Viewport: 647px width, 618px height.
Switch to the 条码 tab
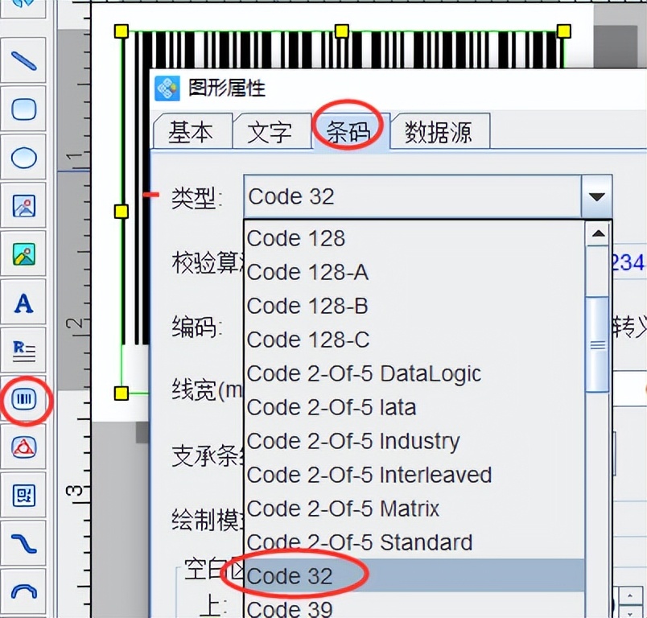[350, 130]
